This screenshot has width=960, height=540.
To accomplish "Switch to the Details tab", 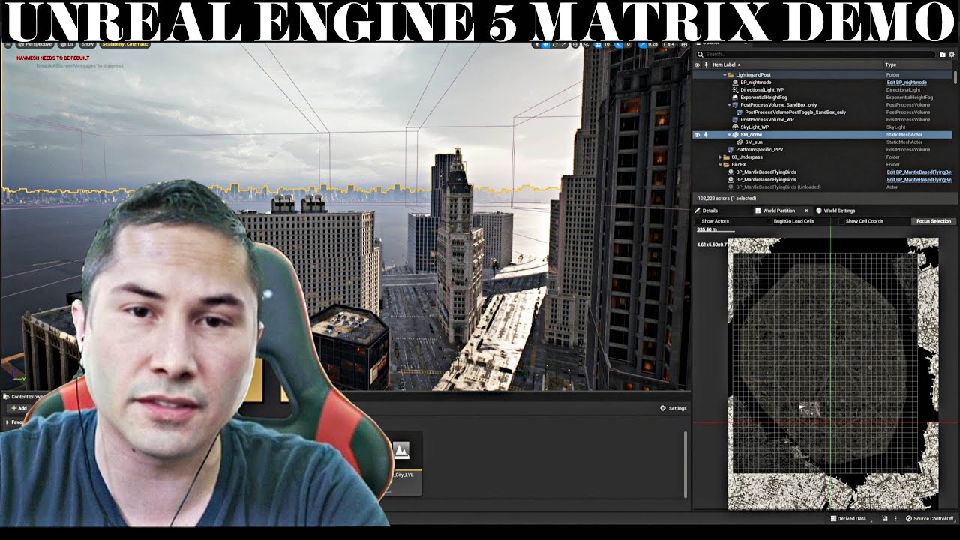I will (x=709, y=211).
